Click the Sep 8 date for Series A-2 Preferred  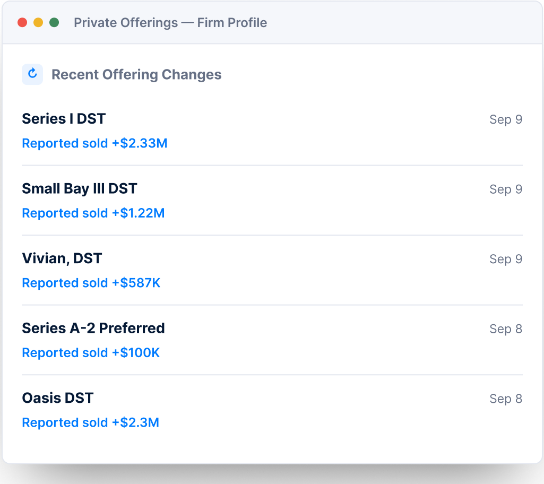point(506,329)
